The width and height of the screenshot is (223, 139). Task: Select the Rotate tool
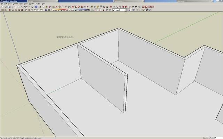coord(79,7)
